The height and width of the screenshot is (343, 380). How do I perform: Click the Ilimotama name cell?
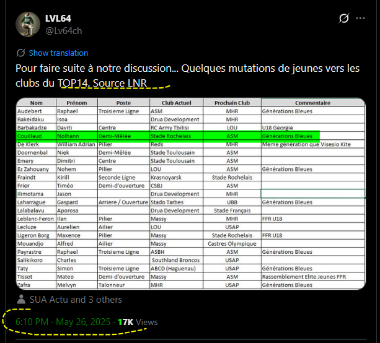click(x=37, y=194)
